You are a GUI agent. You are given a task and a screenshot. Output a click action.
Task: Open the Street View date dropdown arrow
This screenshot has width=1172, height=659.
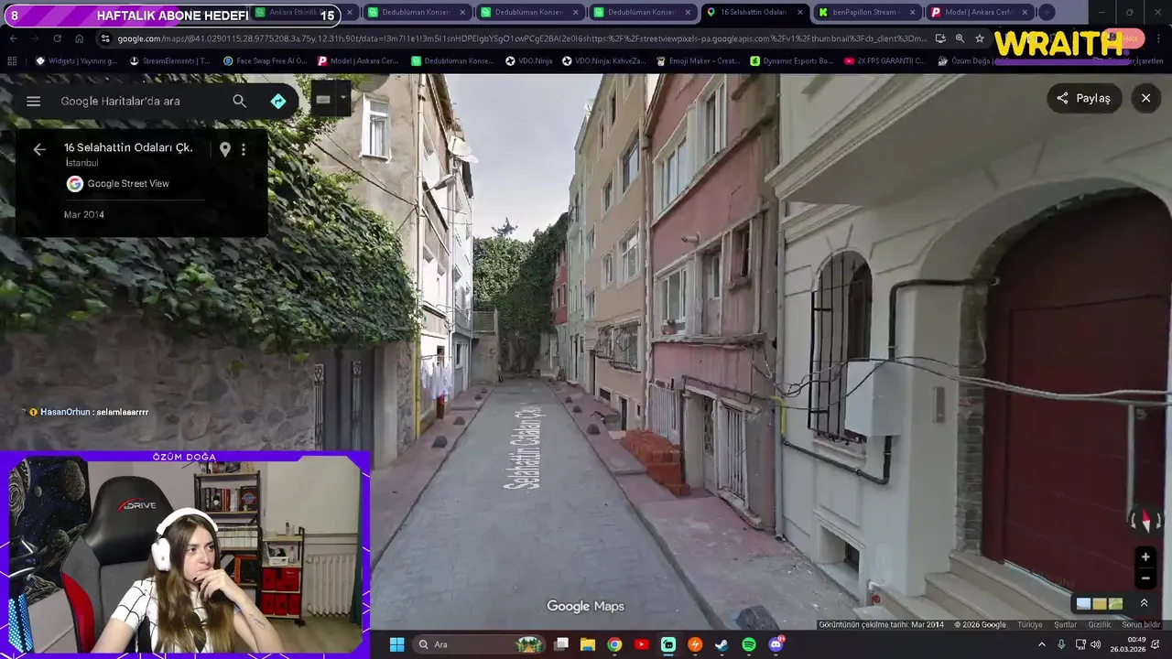343,96
